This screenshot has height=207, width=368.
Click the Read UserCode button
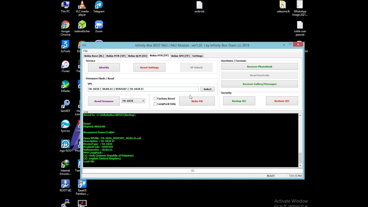pyautogui.click(x=260, y=75)
